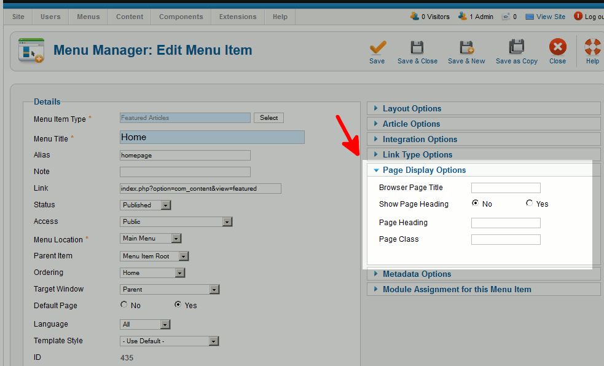
Task: Open the Status dropdown showing Published
Action: coord(145,205)
